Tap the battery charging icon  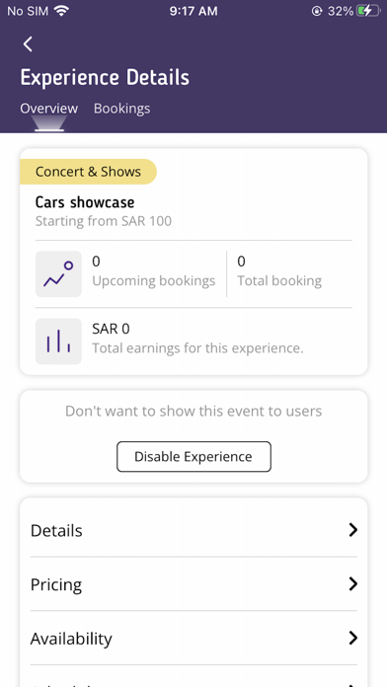(x=367, y=11)
